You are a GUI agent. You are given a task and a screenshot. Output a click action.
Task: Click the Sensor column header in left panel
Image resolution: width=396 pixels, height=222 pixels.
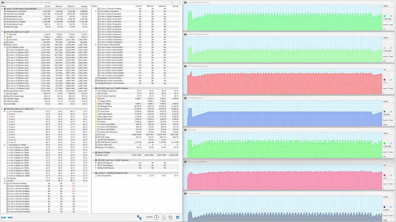point(4,6)
